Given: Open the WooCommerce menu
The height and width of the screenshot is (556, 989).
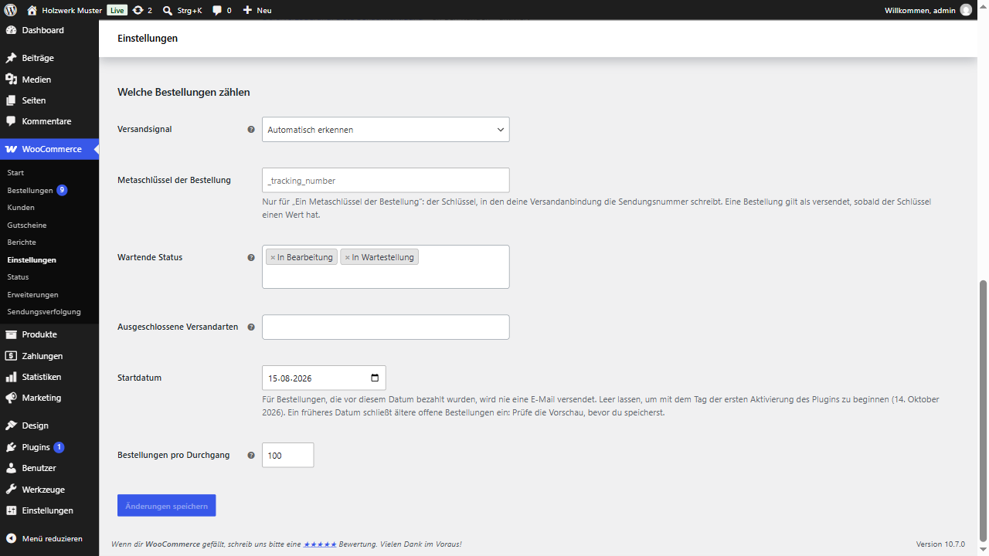Looking at the screenshot, I should pyautogui.click(x=49, y=149).
